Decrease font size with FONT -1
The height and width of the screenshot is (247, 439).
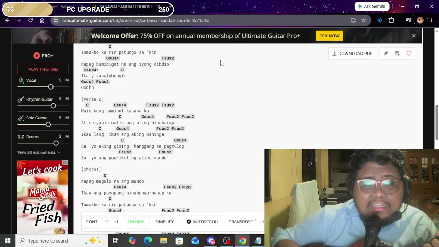click(106, 222)
